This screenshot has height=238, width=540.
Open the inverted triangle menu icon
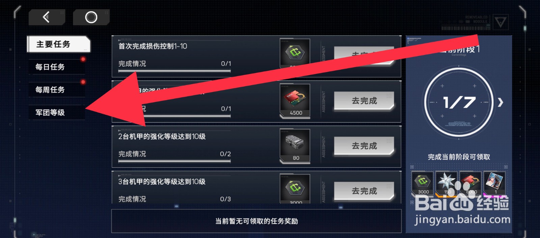(x=500, y=22)
